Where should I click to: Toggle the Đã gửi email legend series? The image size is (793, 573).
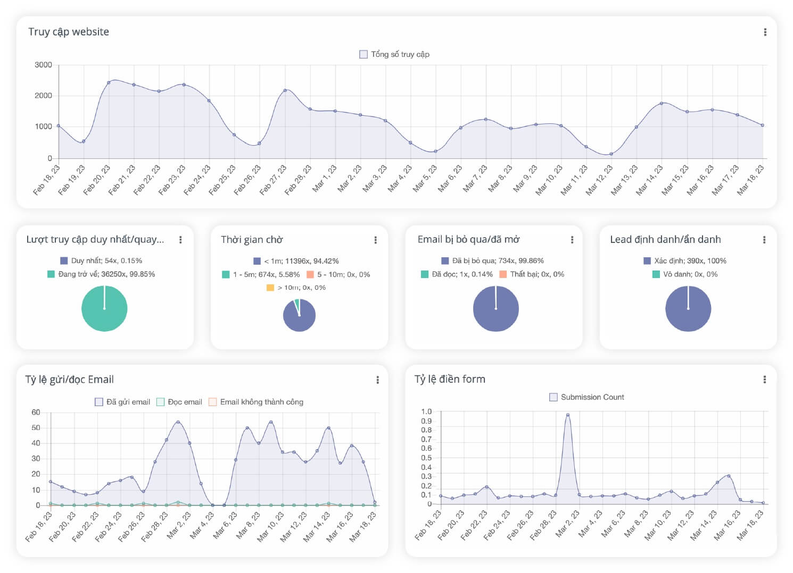[122, 402]
